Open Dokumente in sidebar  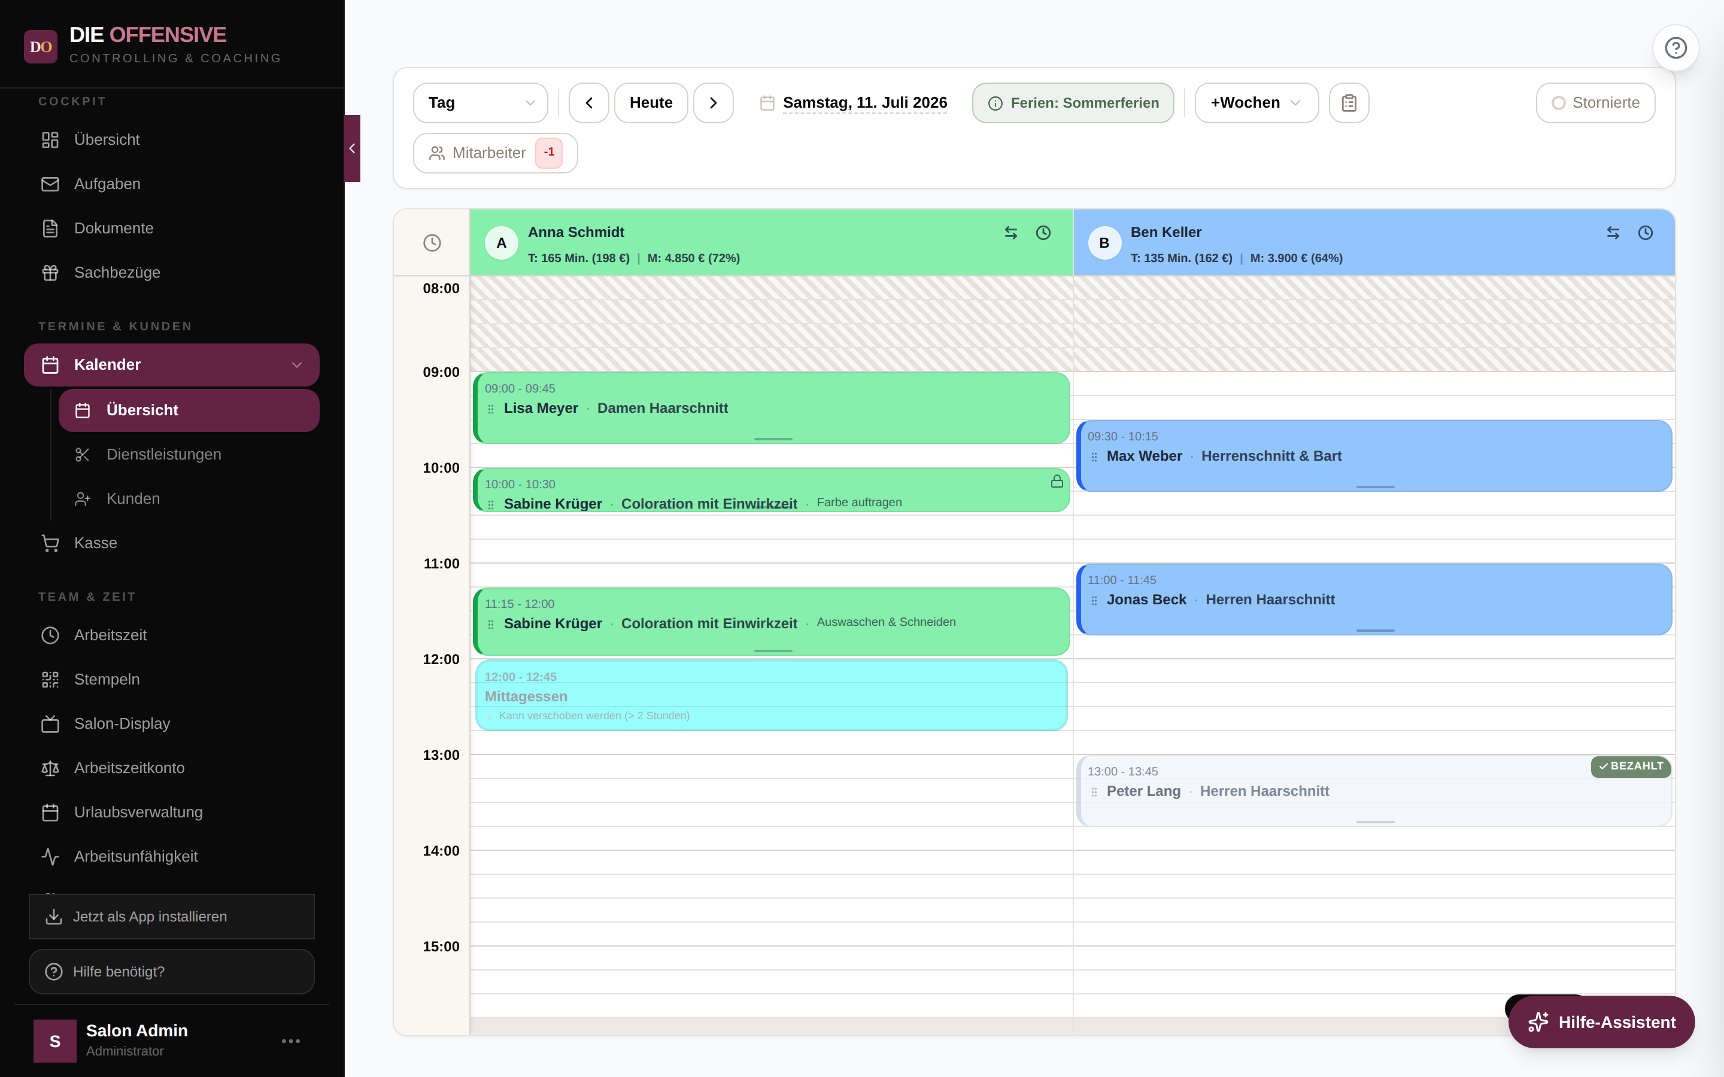click(x=172, y=228)
